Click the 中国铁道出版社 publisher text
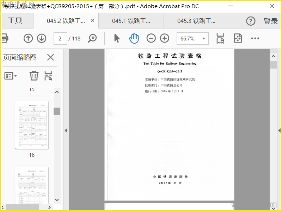Screen dimensions: 282x211 click(x=170, y=177)
